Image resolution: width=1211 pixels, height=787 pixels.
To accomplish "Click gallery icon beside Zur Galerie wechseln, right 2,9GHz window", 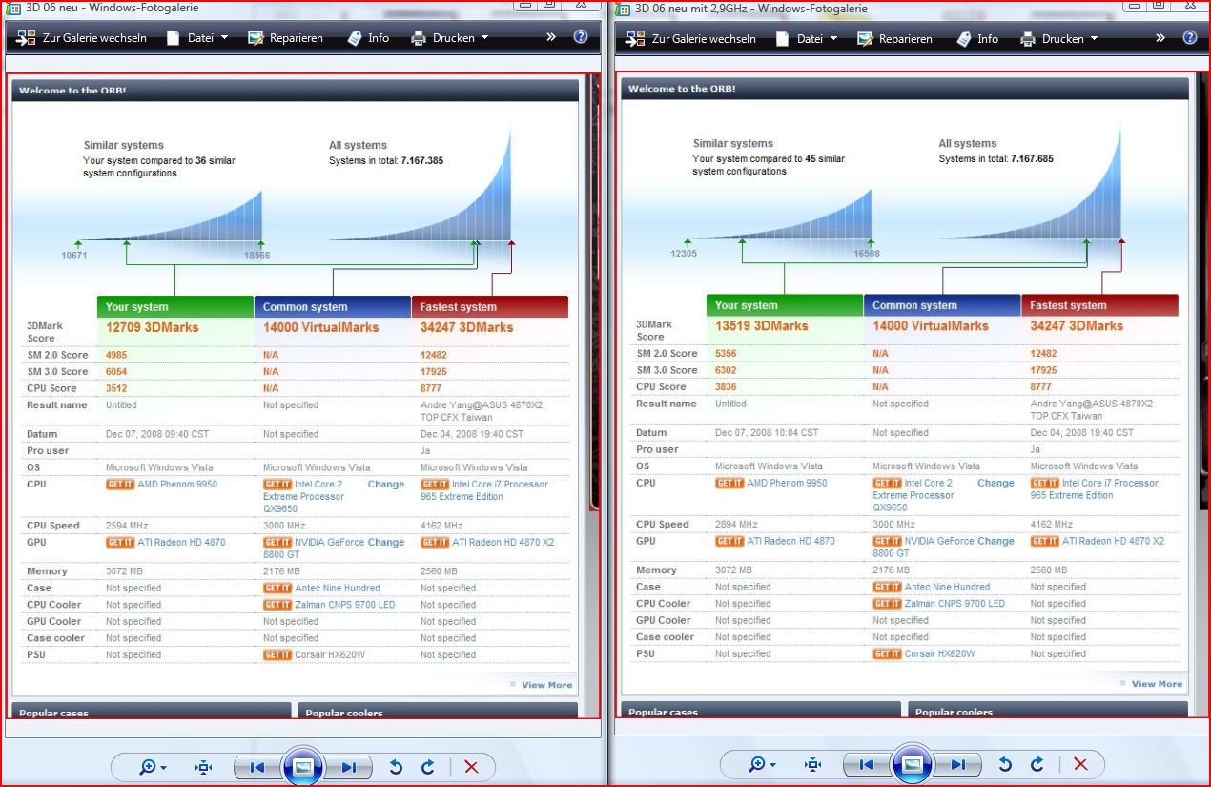I will (x=635, y=38).
